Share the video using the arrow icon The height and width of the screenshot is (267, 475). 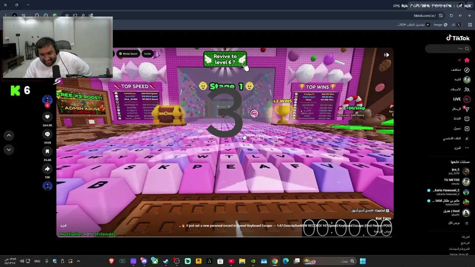point(47,169)
